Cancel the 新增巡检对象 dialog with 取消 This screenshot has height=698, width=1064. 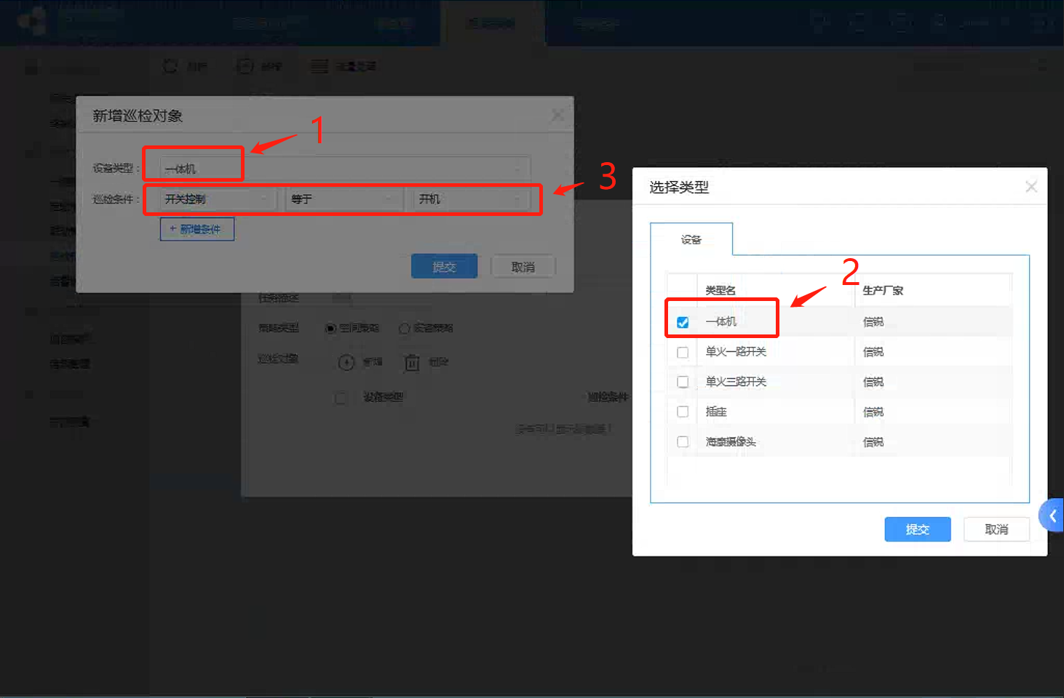(x=523, y=267)
